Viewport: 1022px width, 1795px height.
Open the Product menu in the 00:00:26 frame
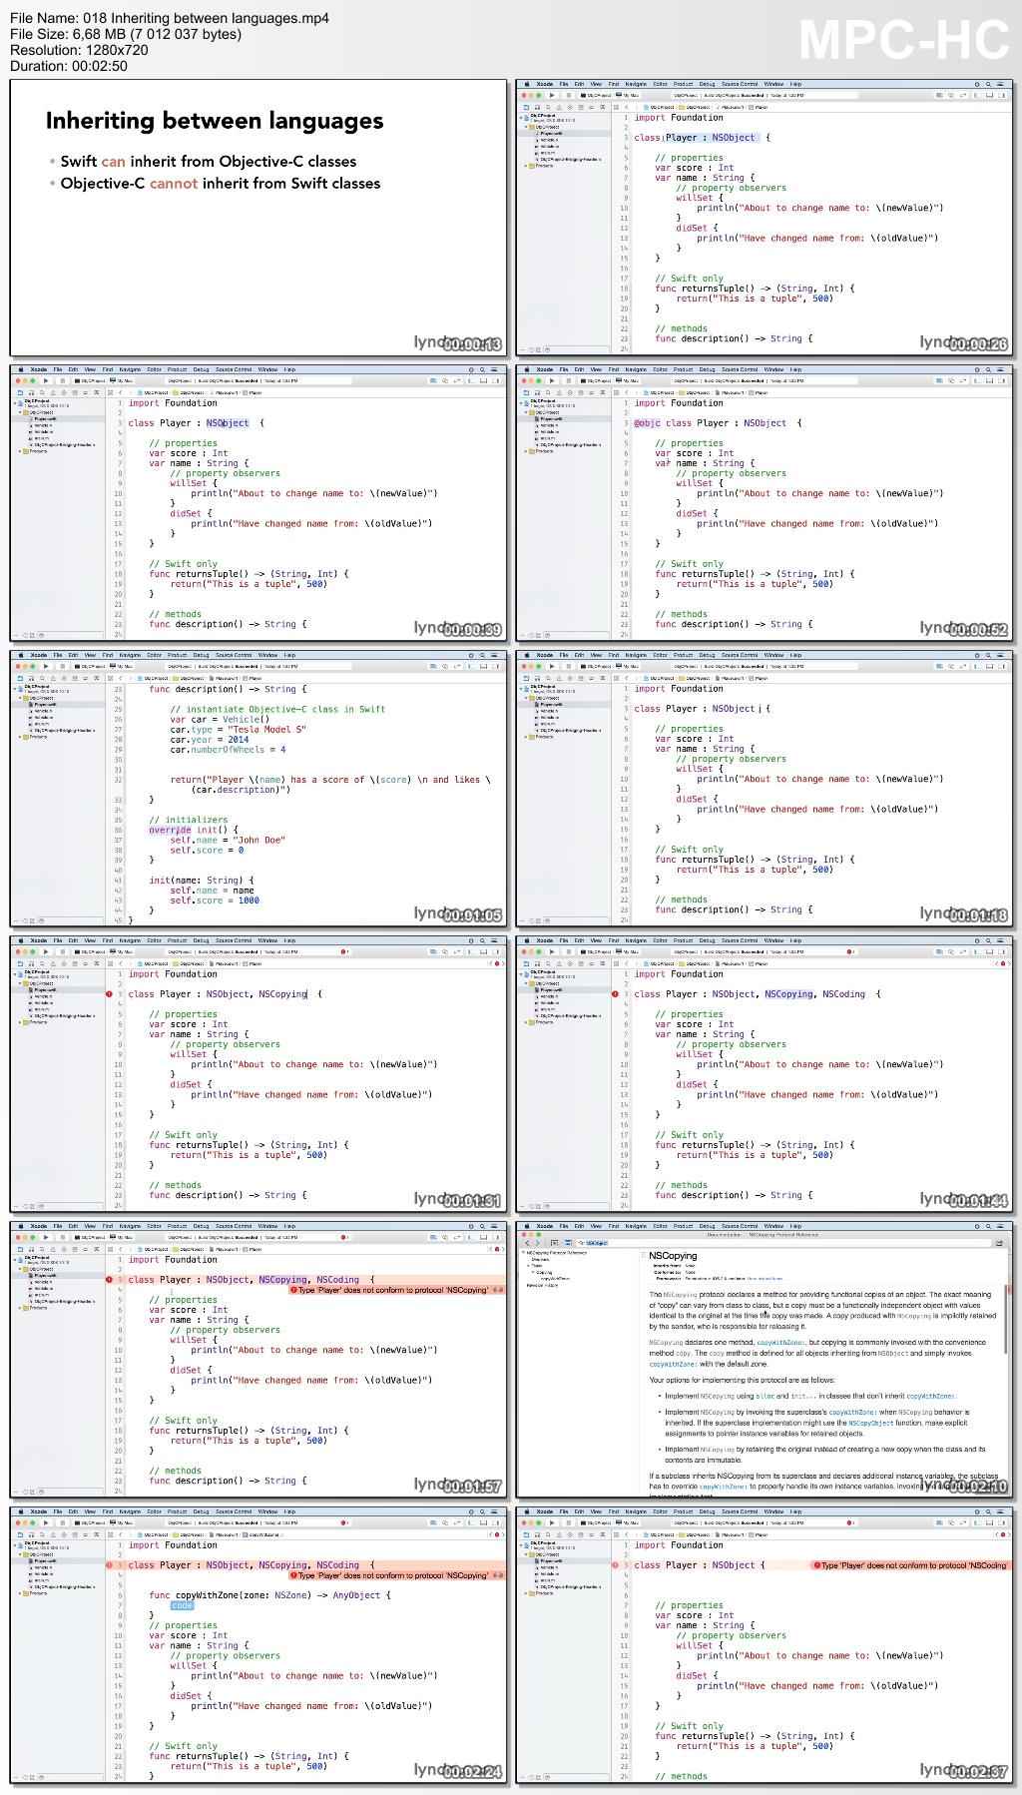click(683, 84)
